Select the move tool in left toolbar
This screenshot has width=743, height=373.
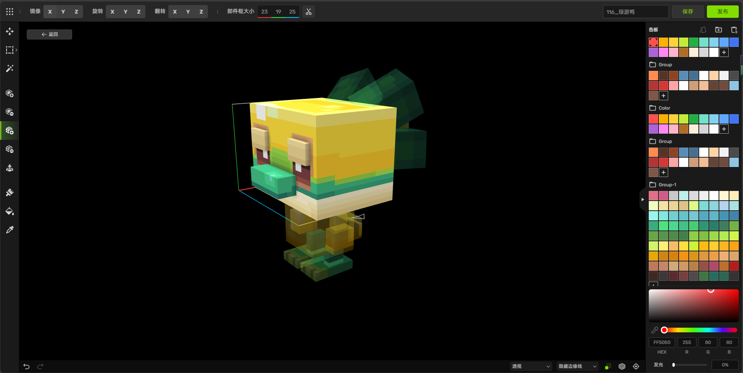click(10, 31)
